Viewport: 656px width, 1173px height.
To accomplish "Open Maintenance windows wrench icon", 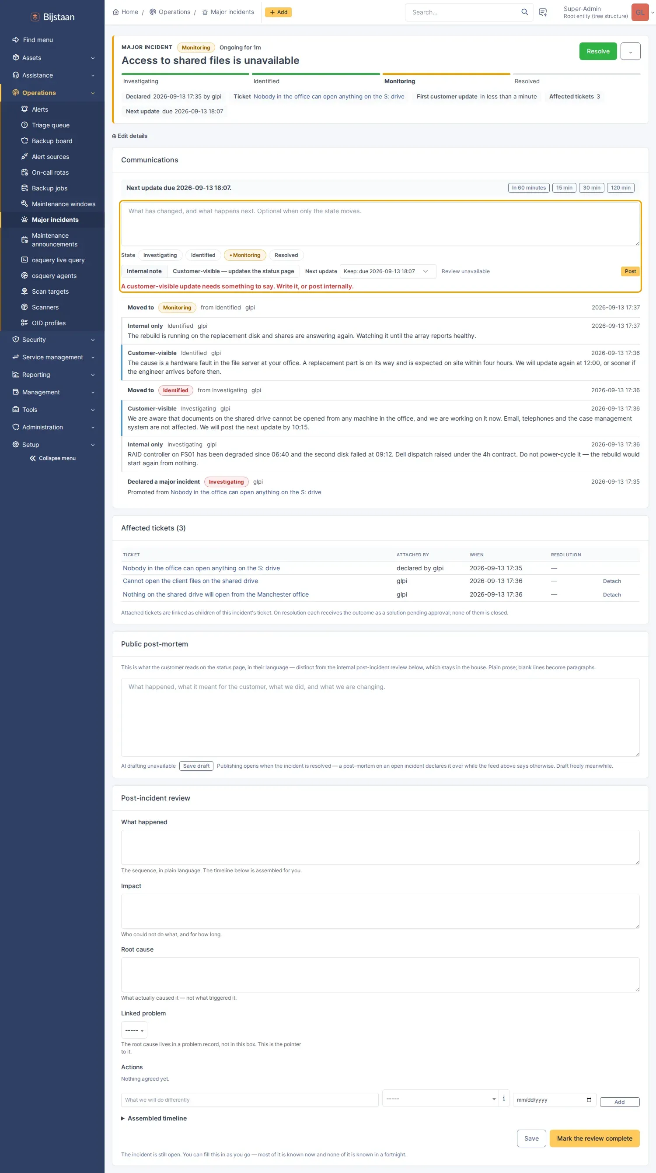I will point(24,204).
